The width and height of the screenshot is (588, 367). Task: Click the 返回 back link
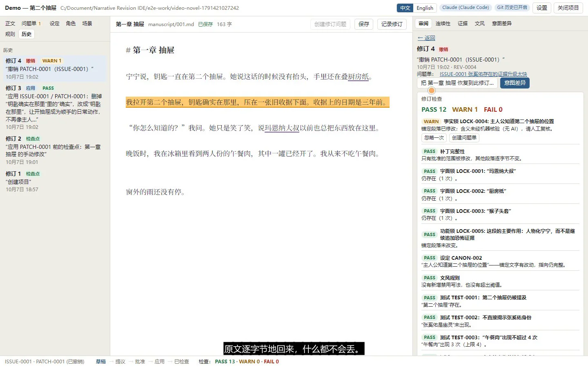point(426,38)
